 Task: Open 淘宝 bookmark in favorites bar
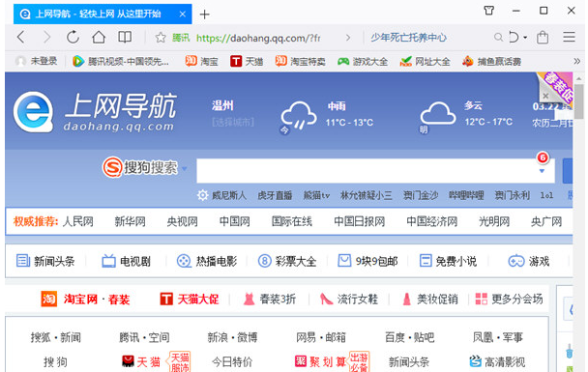pos(201,61)
